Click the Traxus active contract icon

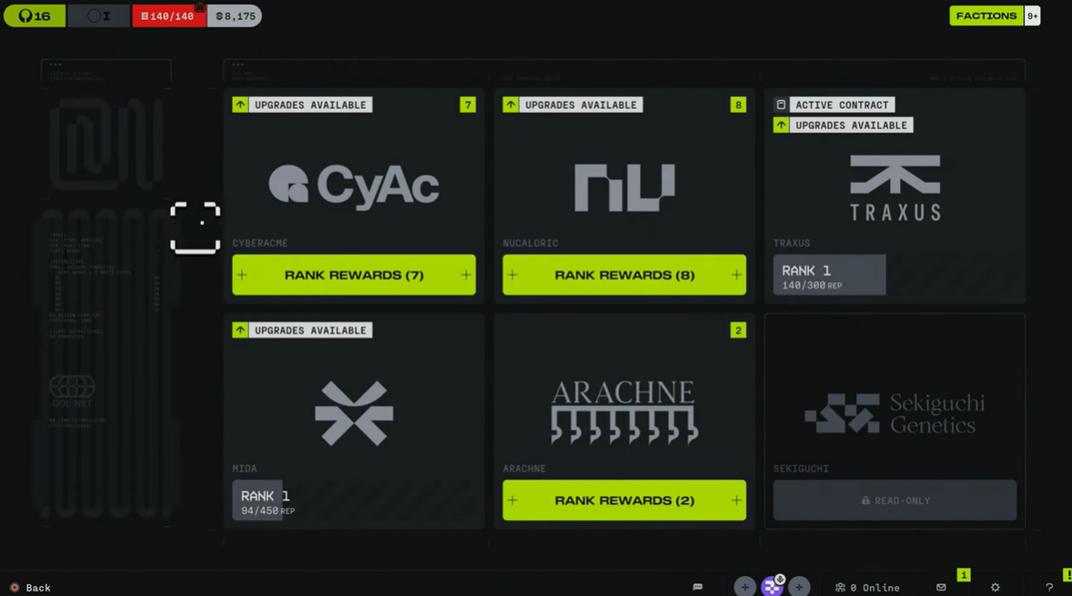tap(781, 105)
